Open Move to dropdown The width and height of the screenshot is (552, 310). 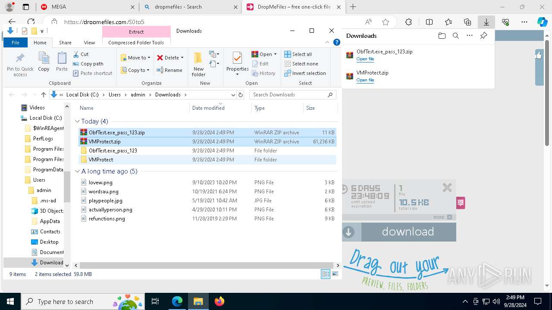[135, 58]
